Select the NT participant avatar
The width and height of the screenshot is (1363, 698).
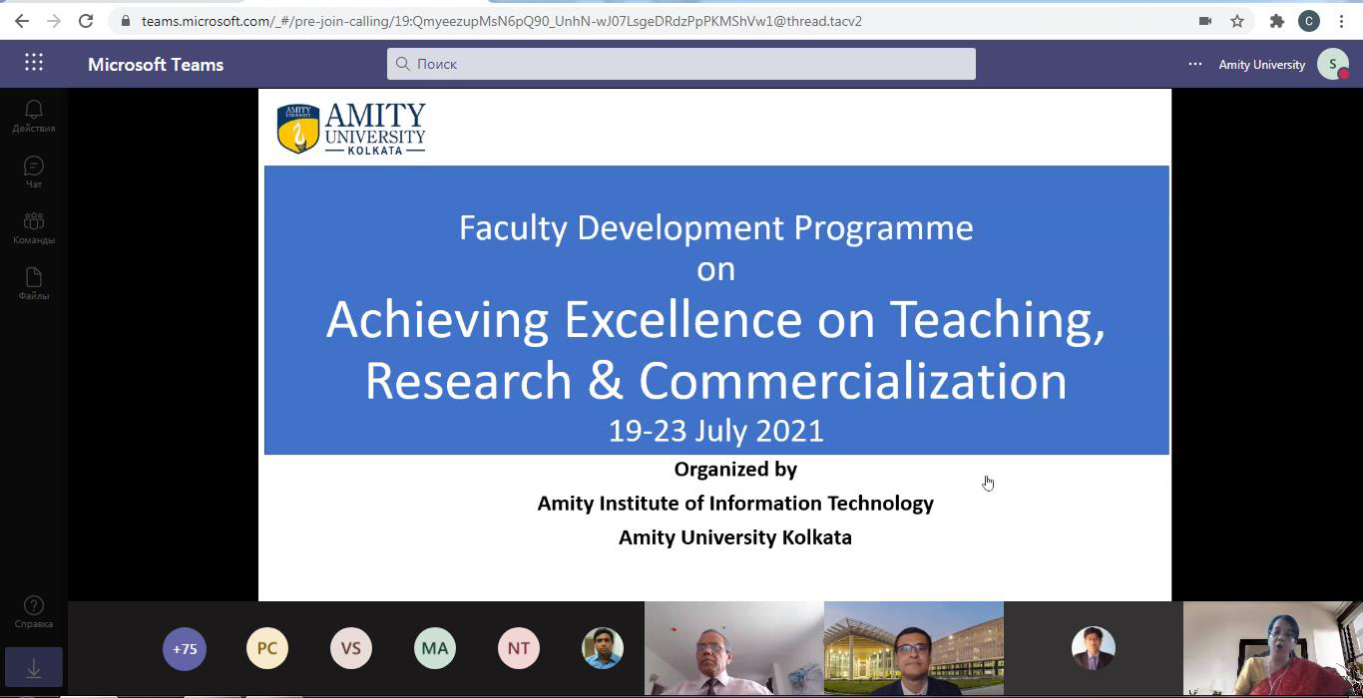click(519, 648)
